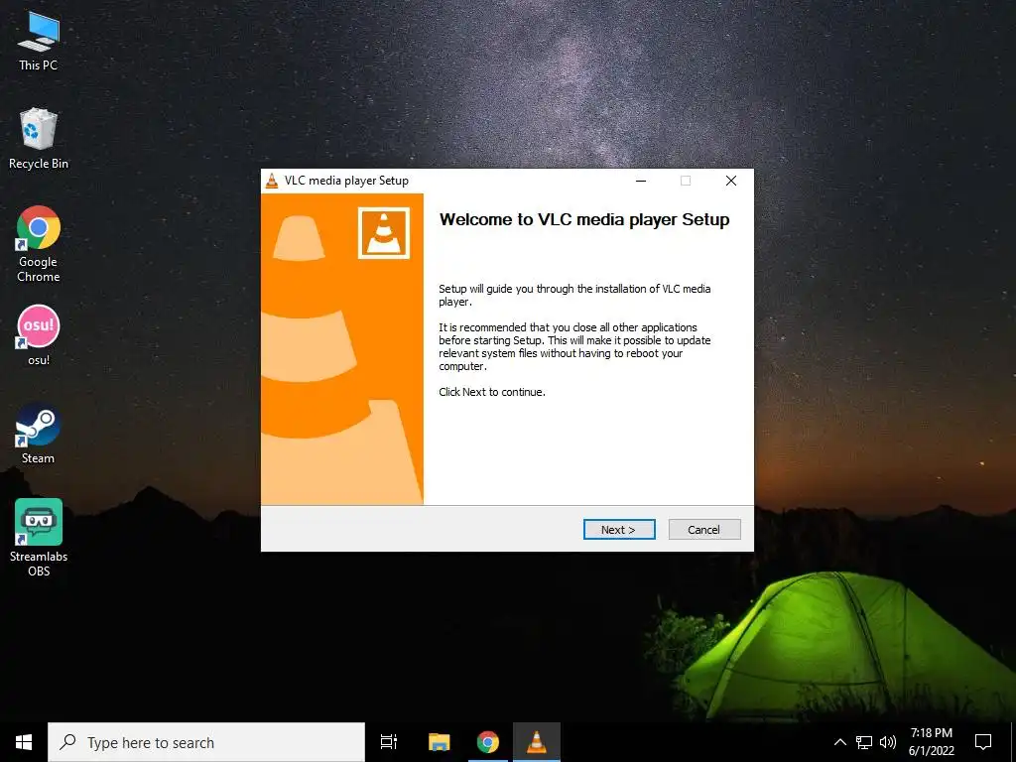Open the clock and calendar flyout
The height and width of the screenshot is (762, 1016).
931,742
